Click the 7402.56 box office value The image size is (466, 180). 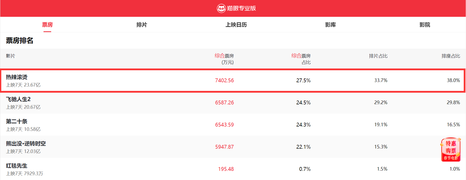coord(224,80)
